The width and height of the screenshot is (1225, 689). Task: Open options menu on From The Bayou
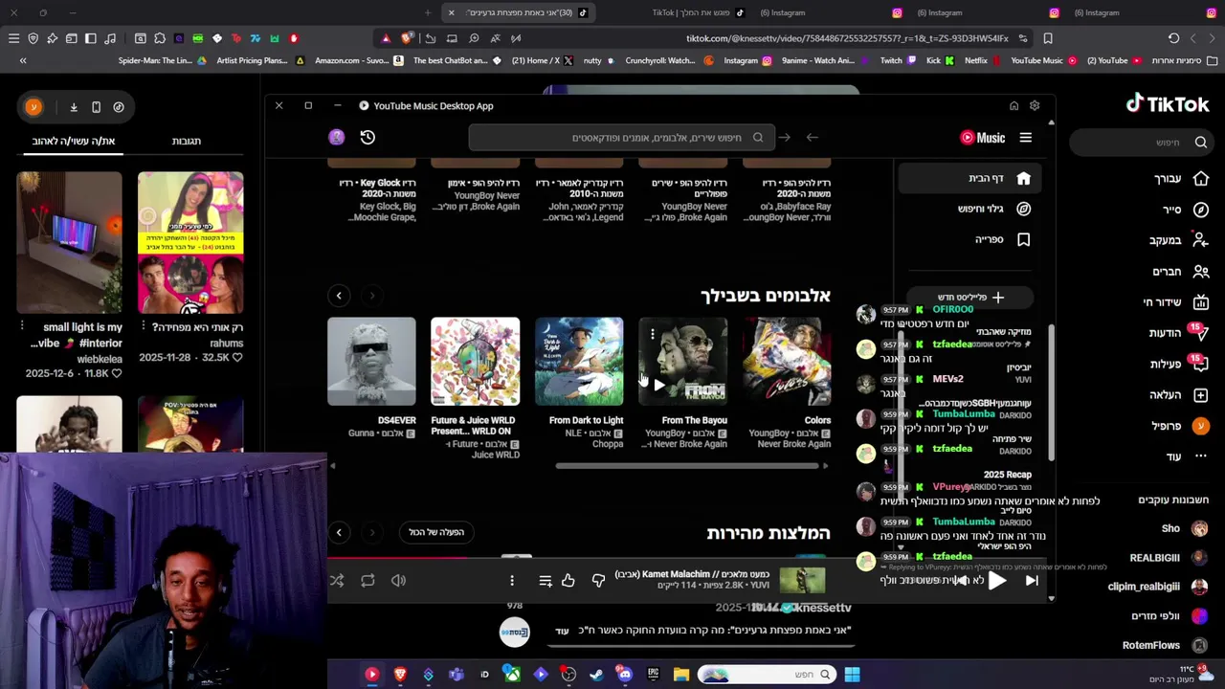click(652, 334)
